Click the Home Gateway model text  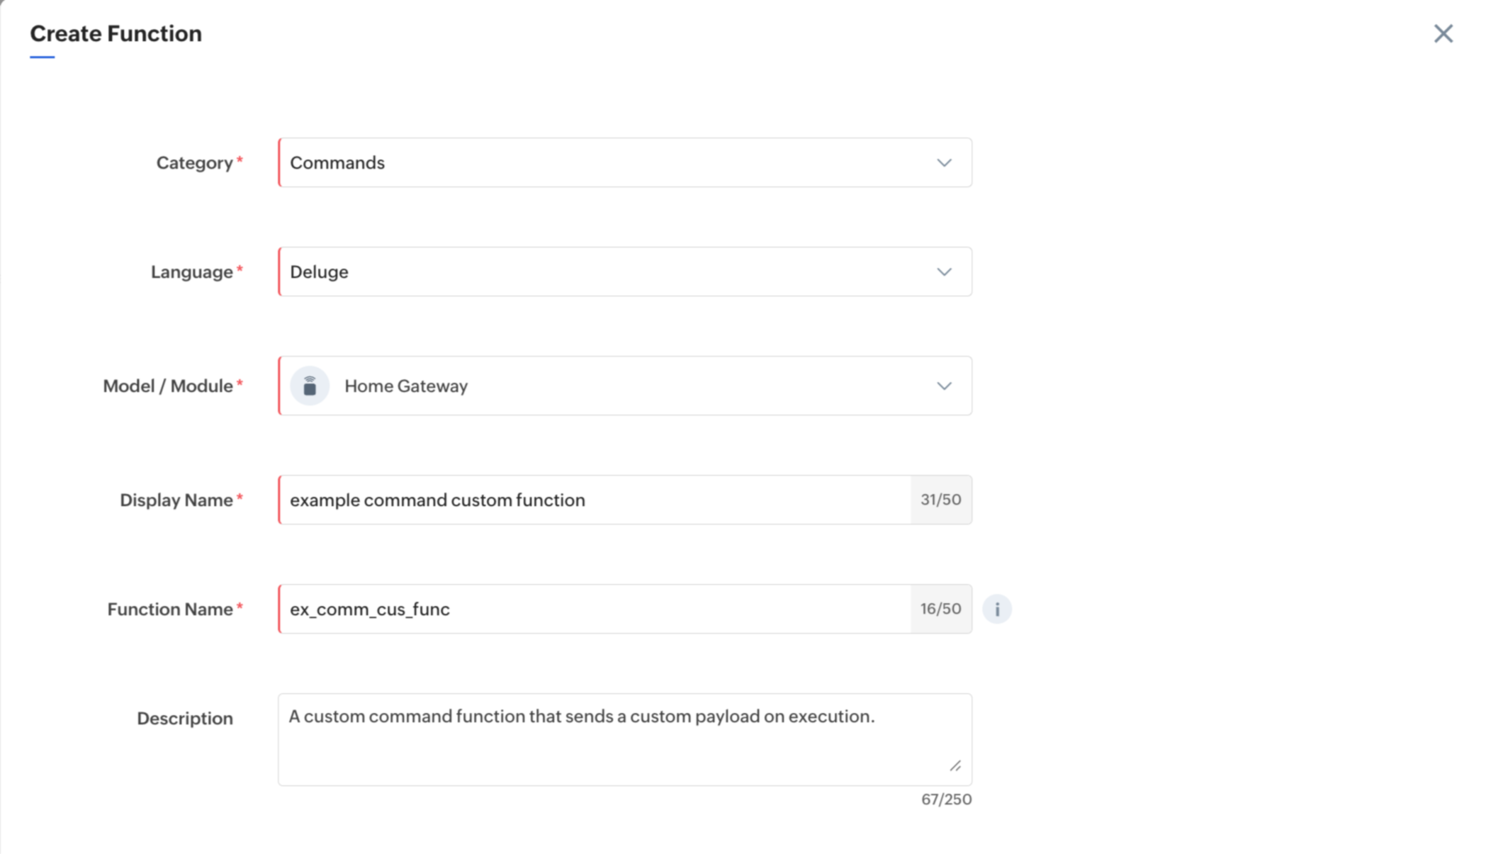406,386
